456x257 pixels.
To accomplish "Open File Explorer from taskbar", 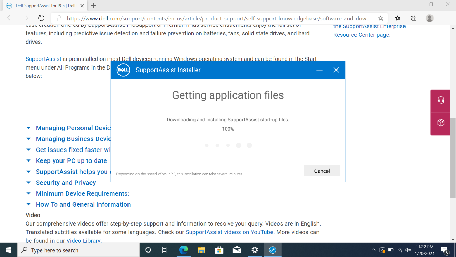I will click(201, 250).
